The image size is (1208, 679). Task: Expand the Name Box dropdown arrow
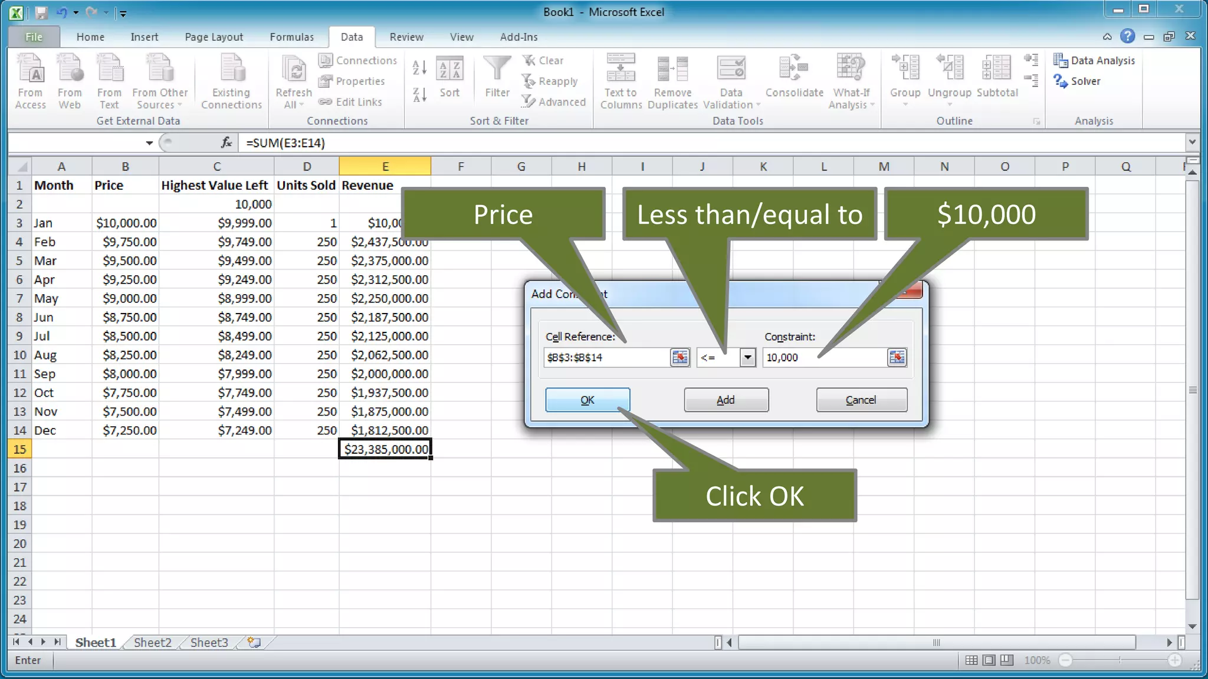coord(149,143)
